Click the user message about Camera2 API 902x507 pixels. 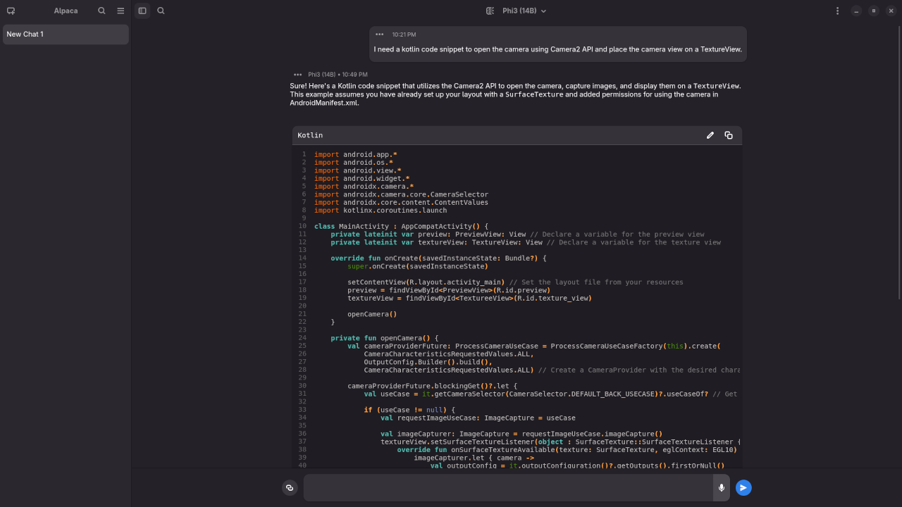pyautogui.click(x=558, y=49)
